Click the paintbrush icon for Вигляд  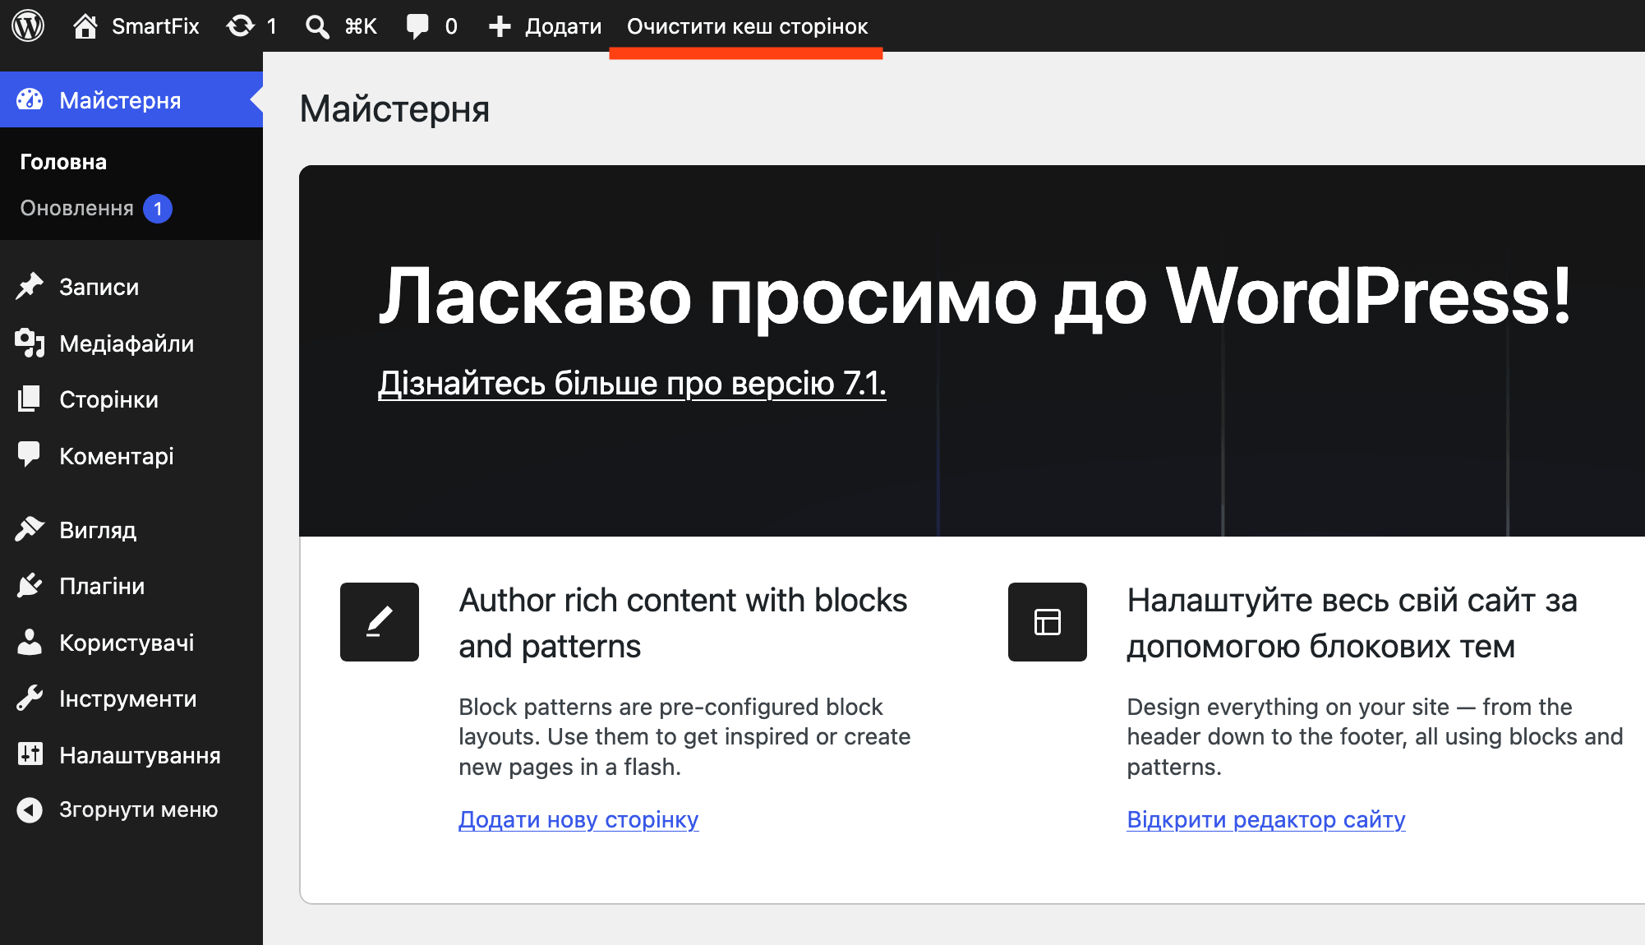click(x=30, y=529)
